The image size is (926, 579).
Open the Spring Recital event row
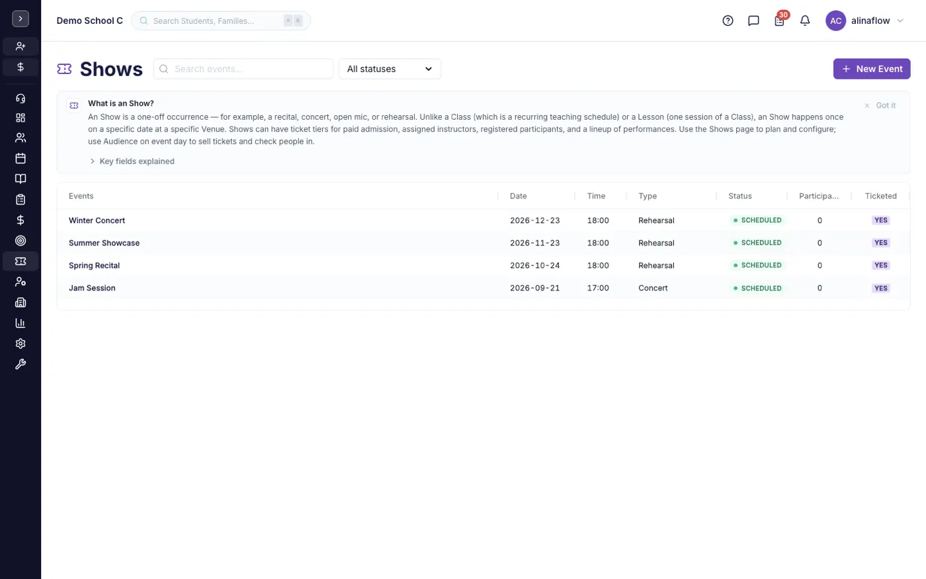pos(484,265)
